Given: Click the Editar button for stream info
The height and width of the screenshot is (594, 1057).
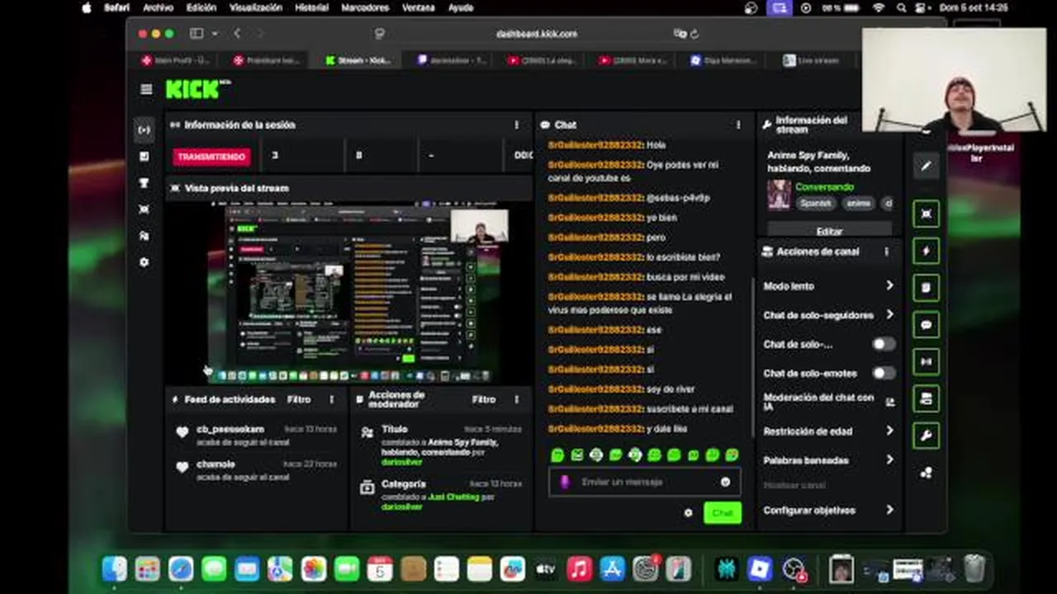Looking at the screenshot, I should tap(829, 232).
